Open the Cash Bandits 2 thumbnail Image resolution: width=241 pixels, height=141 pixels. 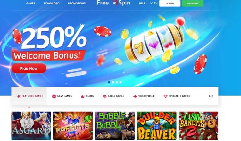pos(198,126)
